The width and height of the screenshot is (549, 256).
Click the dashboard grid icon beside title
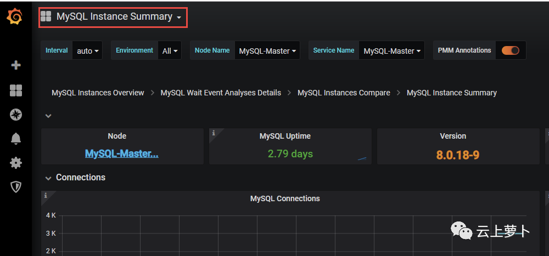[x=46, y=16]
